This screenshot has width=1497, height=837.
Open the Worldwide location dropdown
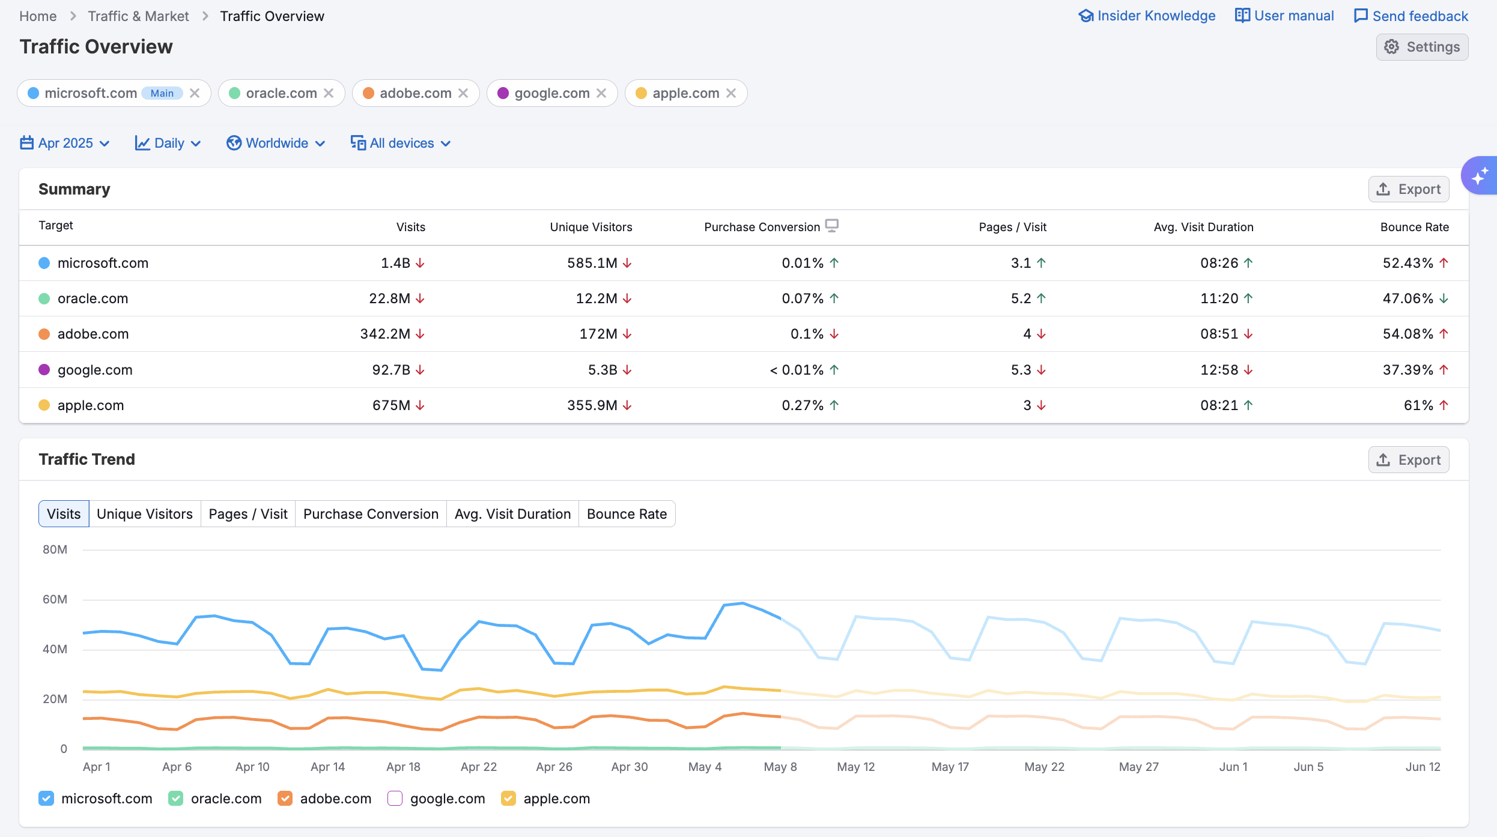(x=276, y=143)
